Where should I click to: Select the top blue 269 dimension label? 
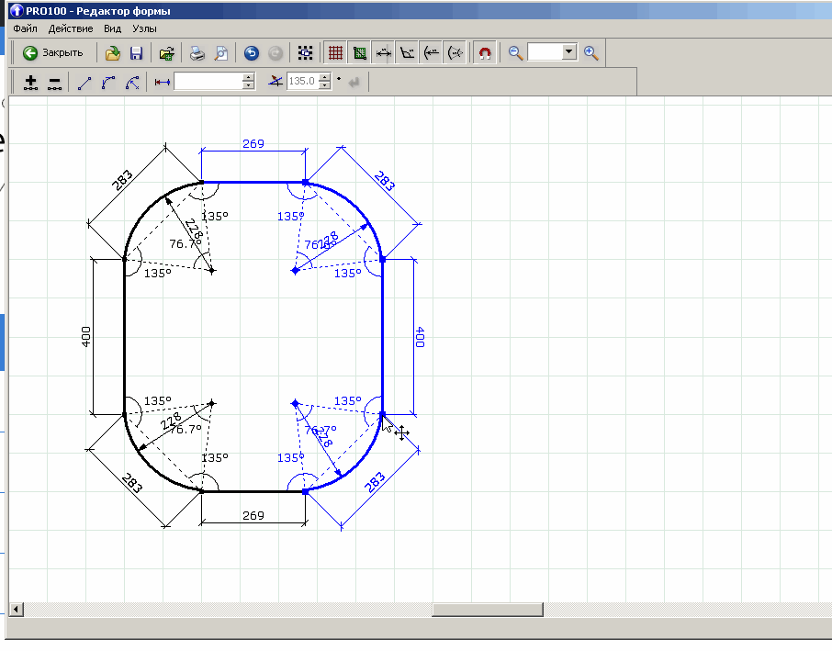tap(253, 144)
